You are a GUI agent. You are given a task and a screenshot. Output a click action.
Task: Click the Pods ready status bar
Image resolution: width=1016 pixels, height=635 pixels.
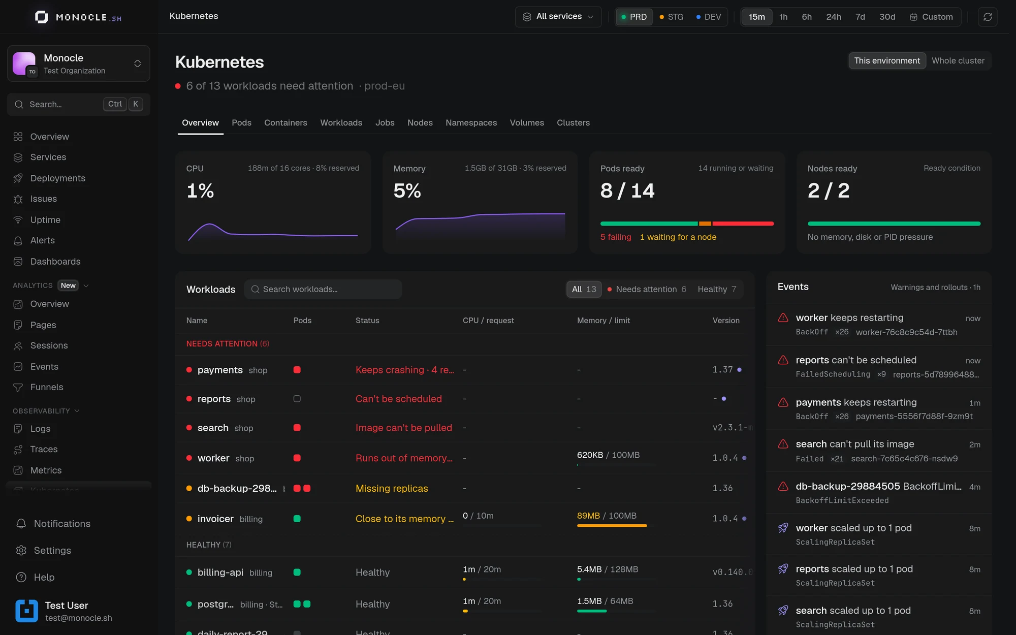tap(687, 224)
